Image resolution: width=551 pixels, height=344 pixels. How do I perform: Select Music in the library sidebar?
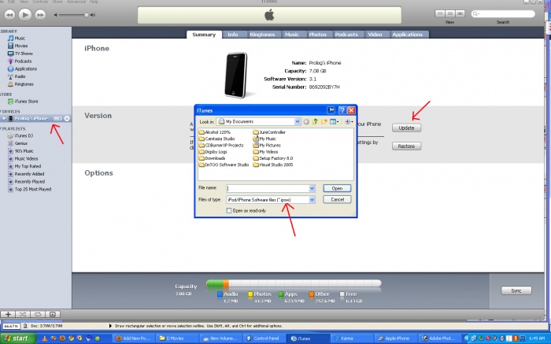coord(20,38)
